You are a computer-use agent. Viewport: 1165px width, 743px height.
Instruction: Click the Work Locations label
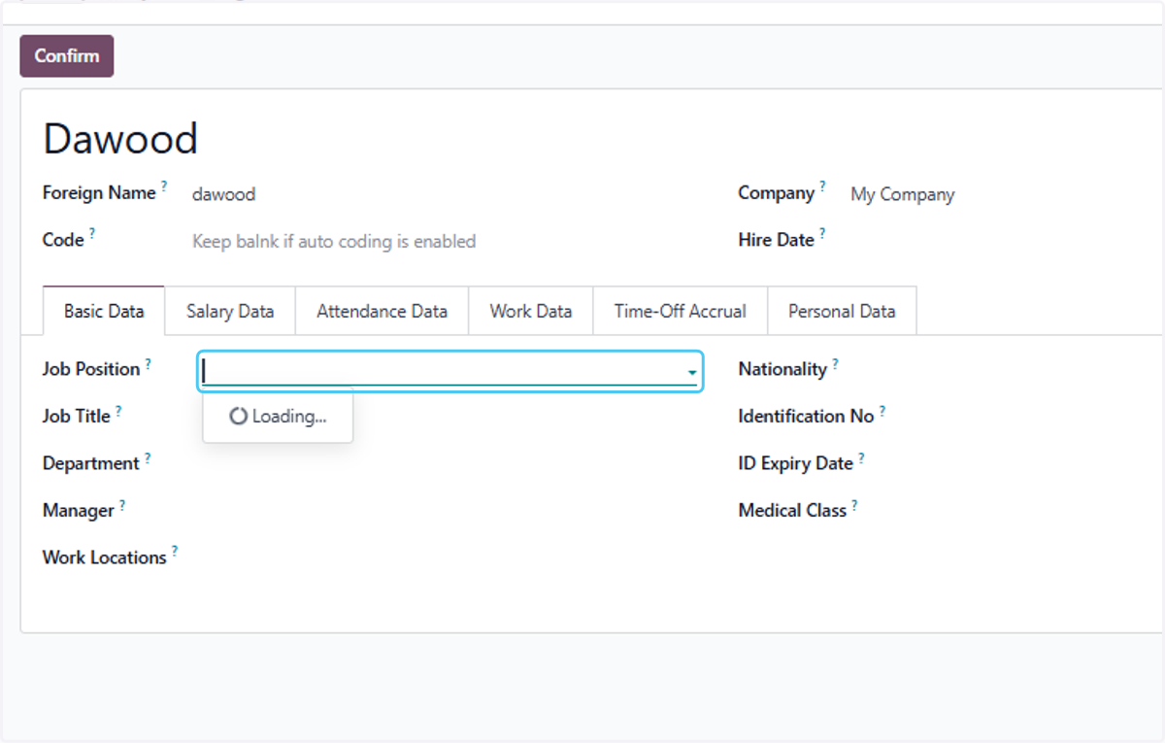[x=105, y=557]
